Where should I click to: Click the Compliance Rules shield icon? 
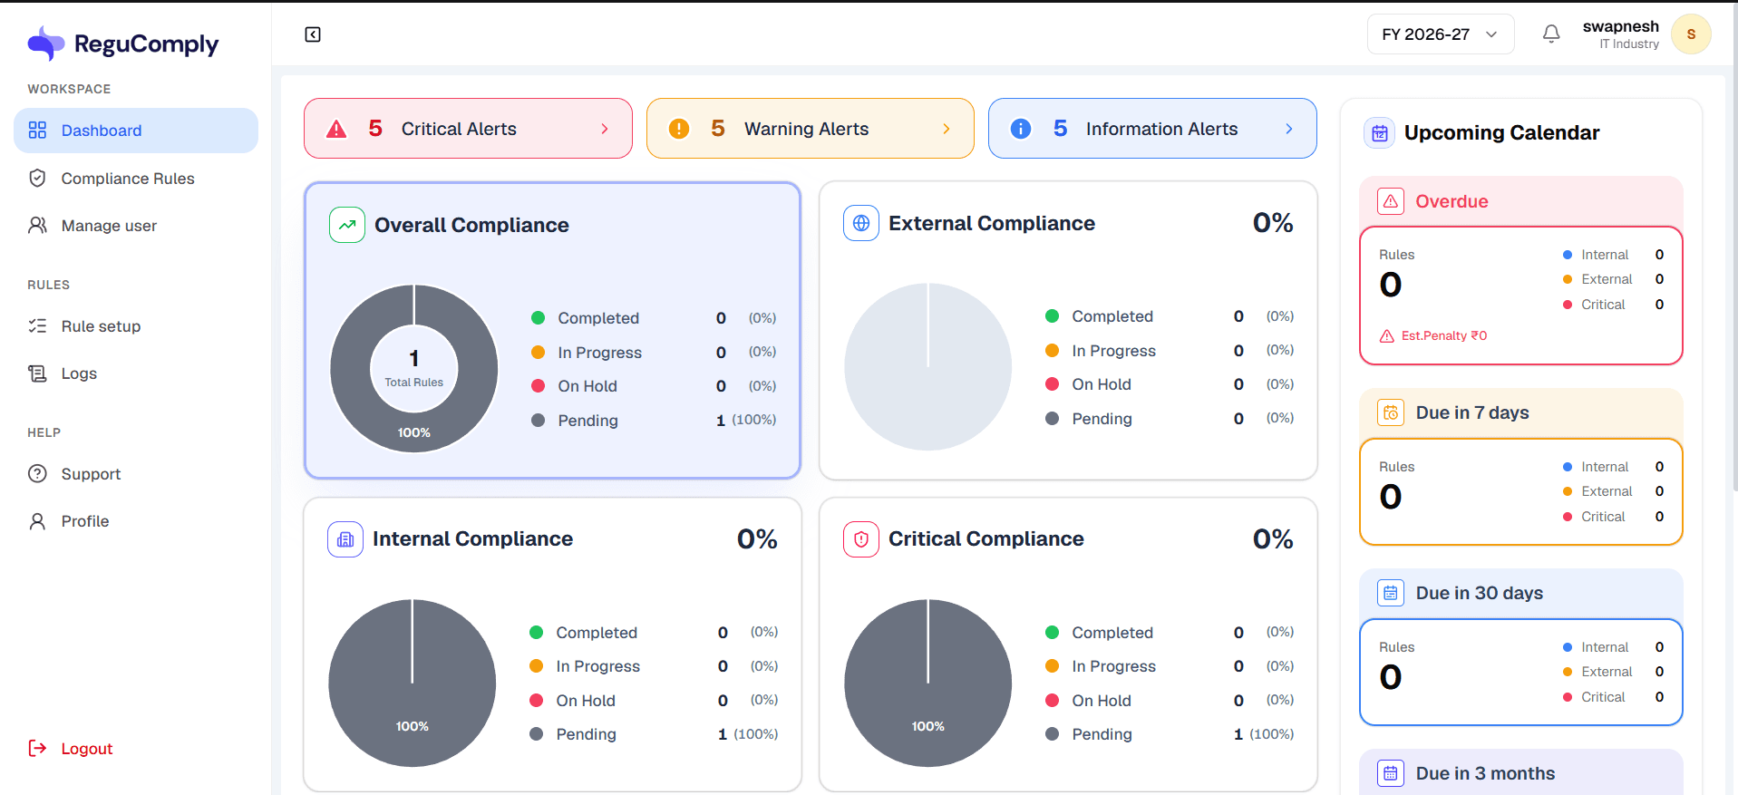37,178
